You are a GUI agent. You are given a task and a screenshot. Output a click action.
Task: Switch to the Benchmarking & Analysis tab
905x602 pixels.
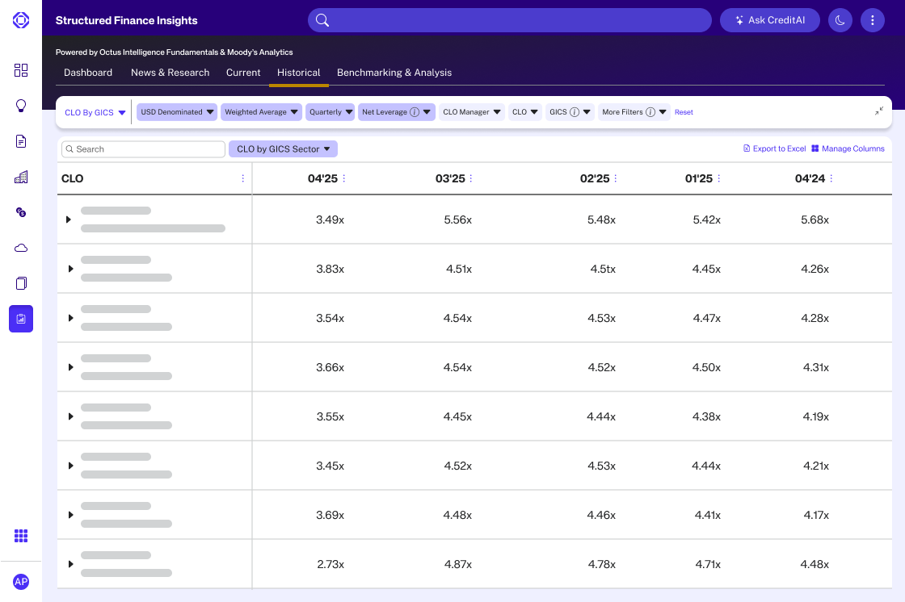pyautogui.click(x=394, y=73)
